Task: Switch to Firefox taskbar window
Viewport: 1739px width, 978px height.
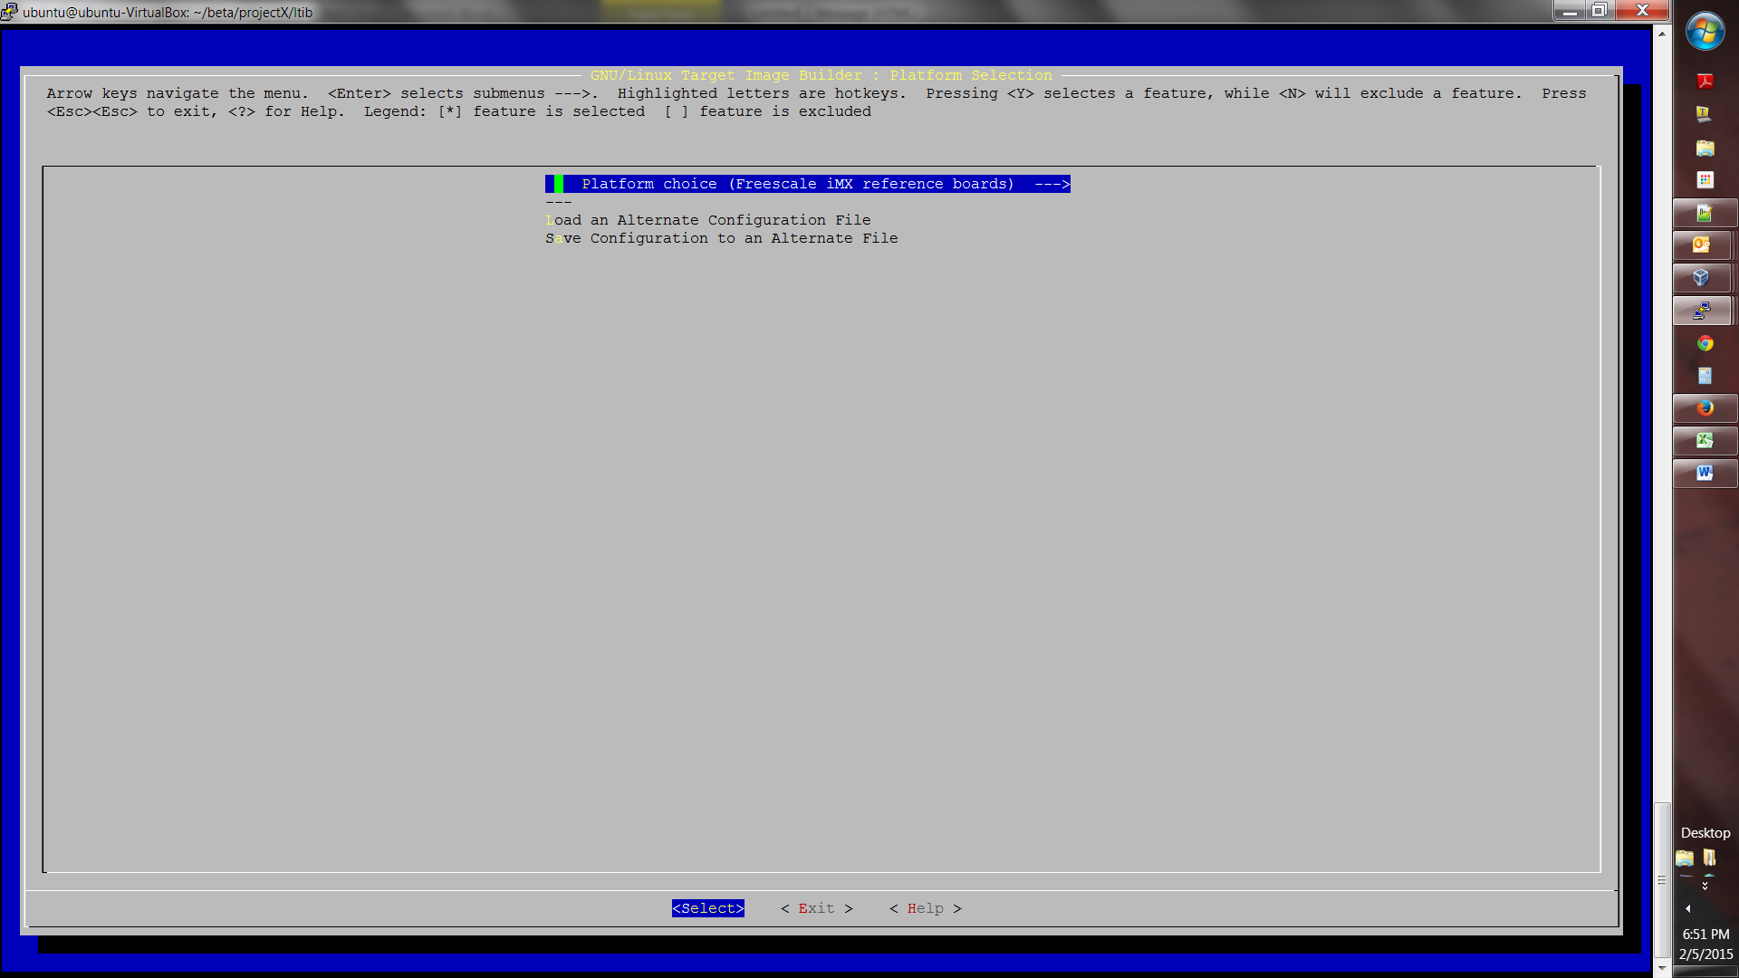Action: pos(1705,408)
